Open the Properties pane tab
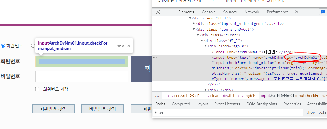 292,104
